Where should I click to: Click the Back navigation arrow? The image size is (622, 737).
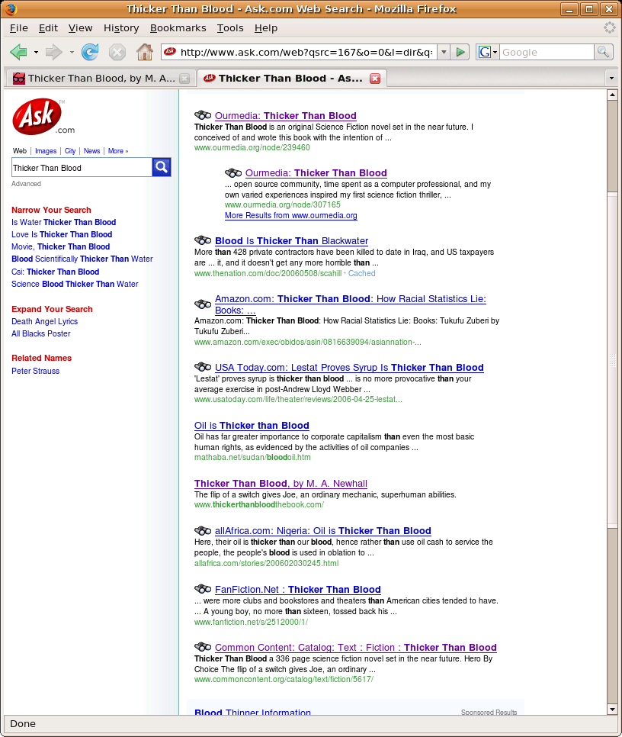point(19,52)
